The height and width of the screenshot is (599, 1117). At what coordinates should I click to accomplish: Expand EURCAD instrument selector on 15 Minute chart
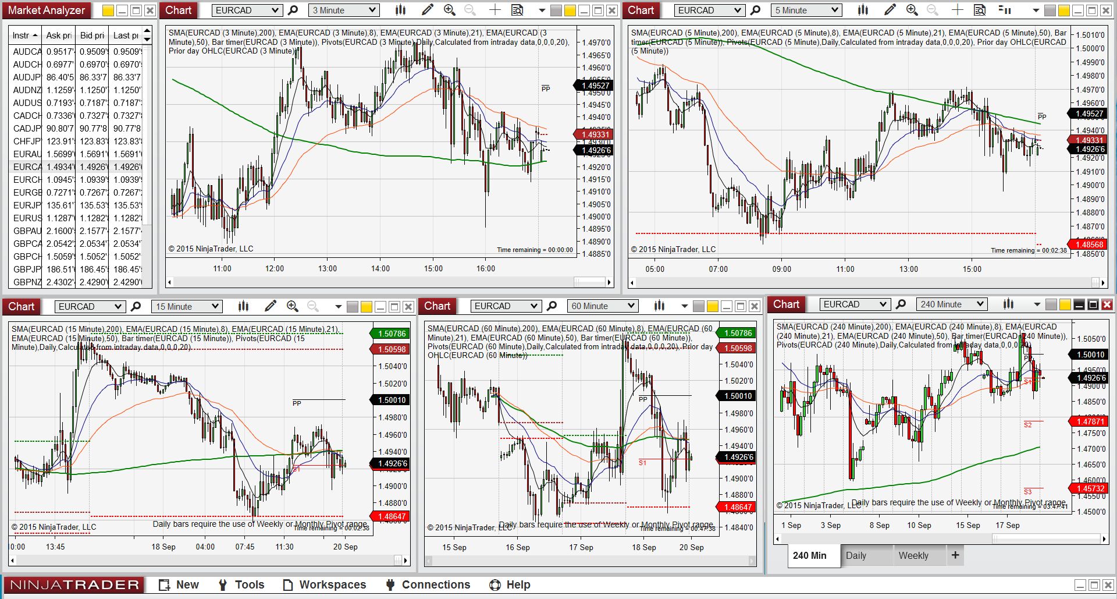click(119, 307)
